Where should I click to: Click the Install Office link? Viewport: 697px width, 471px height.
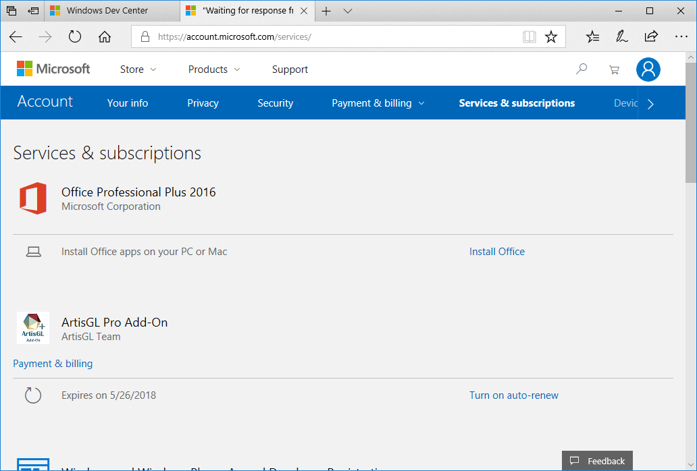[497, 252]
